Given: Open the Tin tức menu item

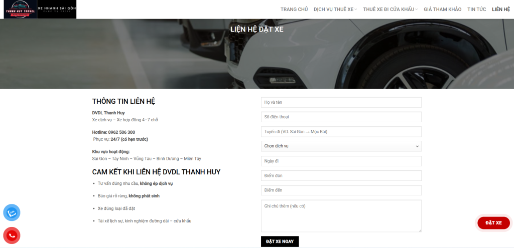Looking at the screenshot, I should point(477,10).
